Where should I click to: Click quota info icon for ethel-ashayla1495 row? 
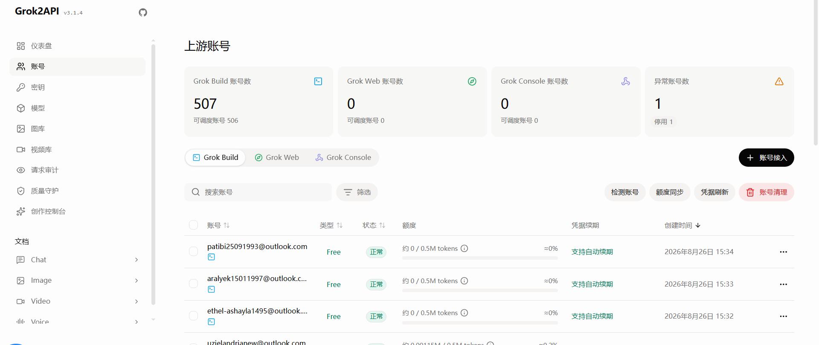(x=465, y=313)
